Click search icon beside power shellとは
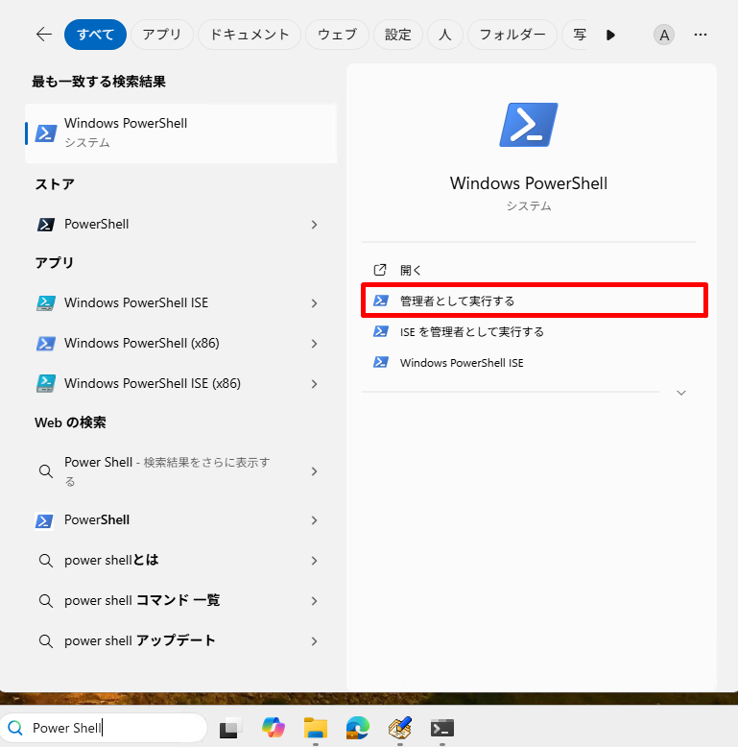The width and height of the screenshot is (738, 747). pyautogui.click(x=46, y=561)
